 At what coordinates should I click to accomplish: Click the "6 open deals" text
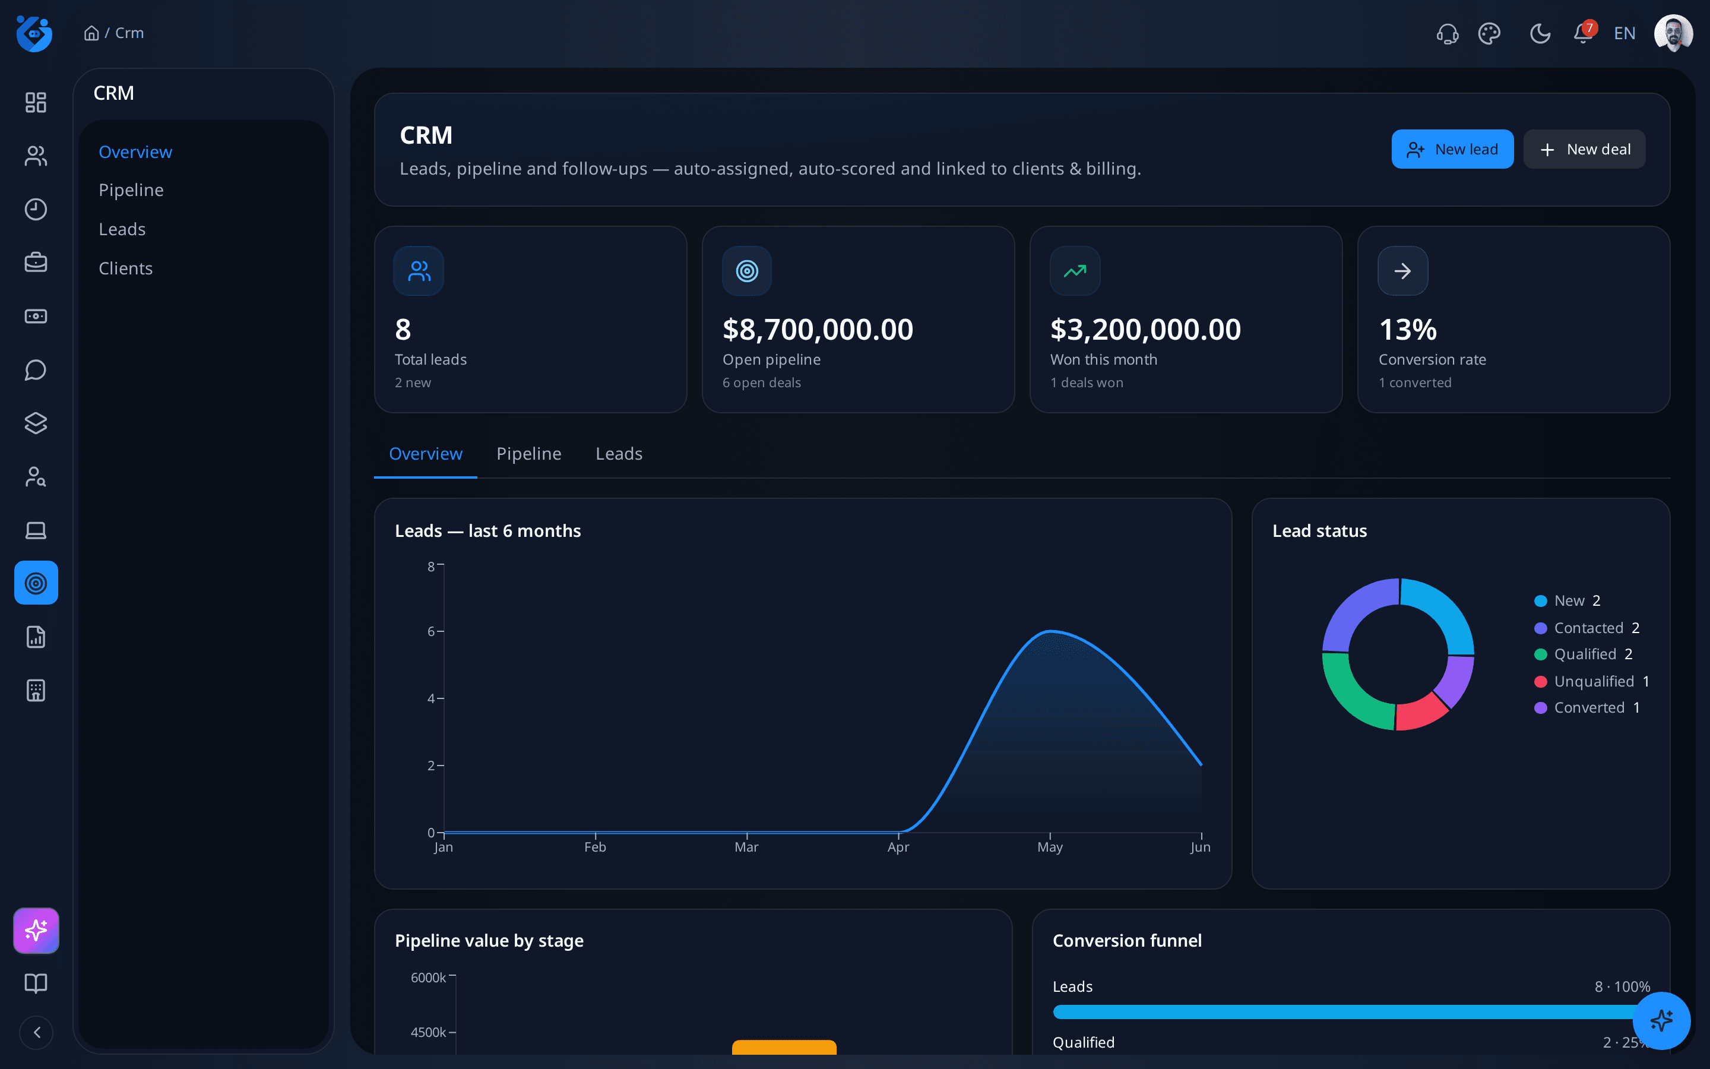761,382
